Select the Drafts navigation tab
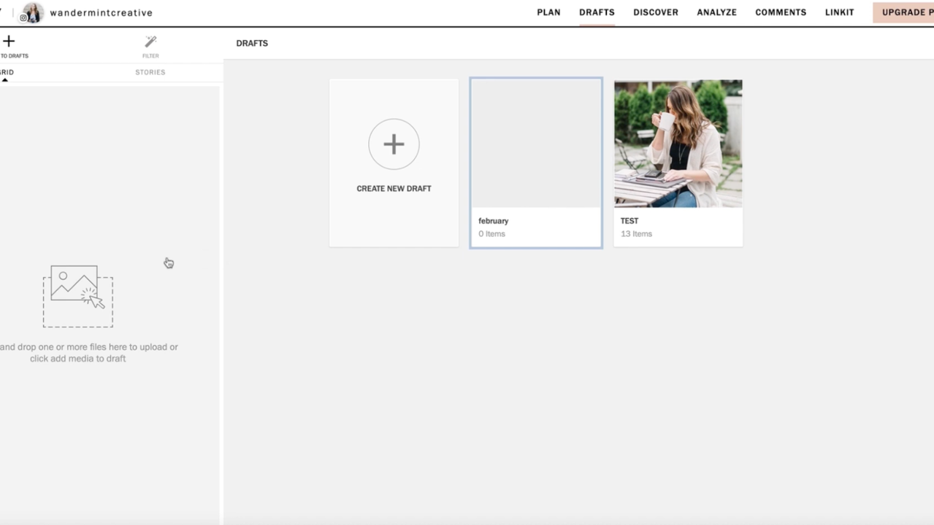Screen dimensions: 934x525 pyautogui.click(x=597, y=12)
